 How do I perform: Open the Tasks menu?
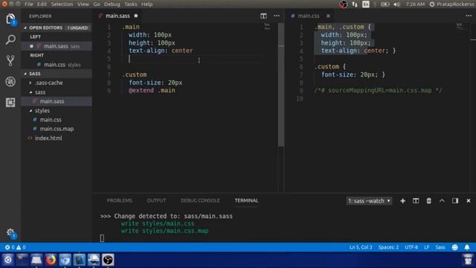click(131, 4)
